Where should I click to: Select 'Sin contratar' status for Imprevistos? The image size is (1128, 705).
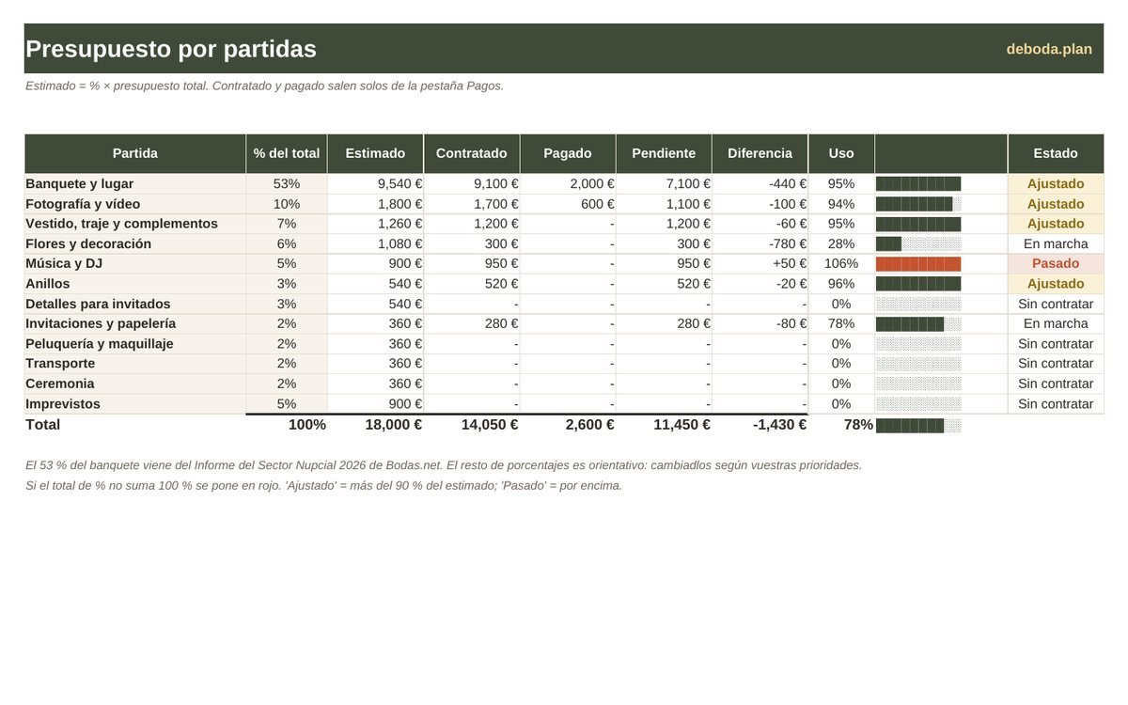[x=1056, y=404]
